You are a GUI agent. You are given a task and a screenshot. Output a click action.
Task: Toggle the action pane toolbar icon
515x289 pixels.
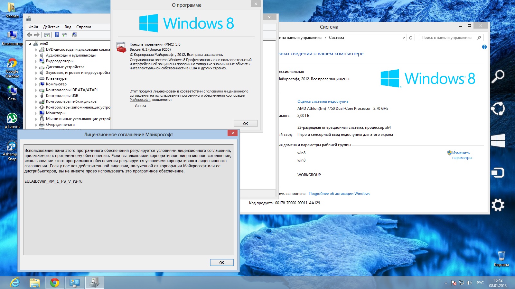tap(64, 35)
